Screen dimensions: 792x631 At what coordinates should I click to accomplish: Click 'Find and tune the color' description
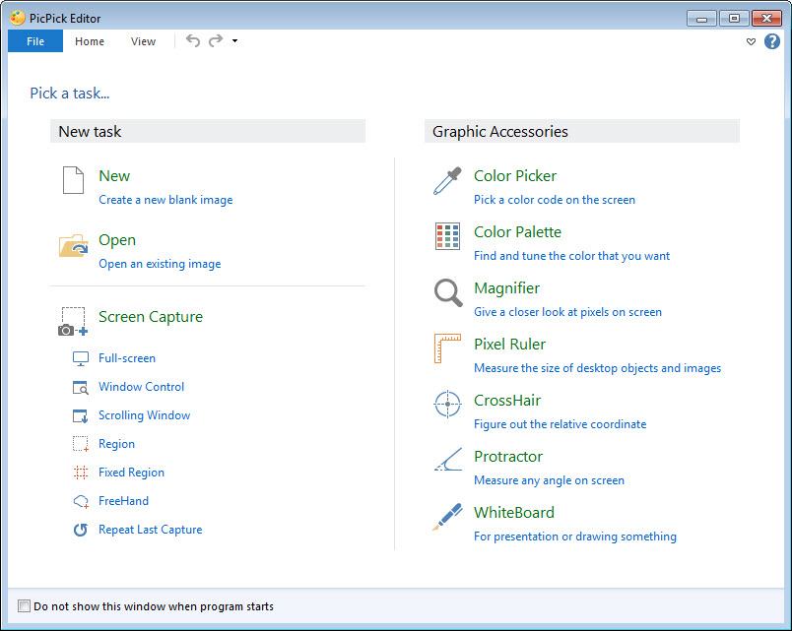pyautogui.click(x=571, y=256)
